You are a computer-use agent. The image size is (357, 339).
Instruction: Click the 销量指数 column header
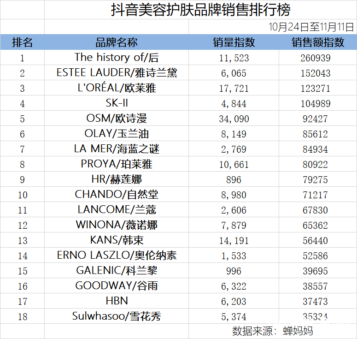[234, 42]
